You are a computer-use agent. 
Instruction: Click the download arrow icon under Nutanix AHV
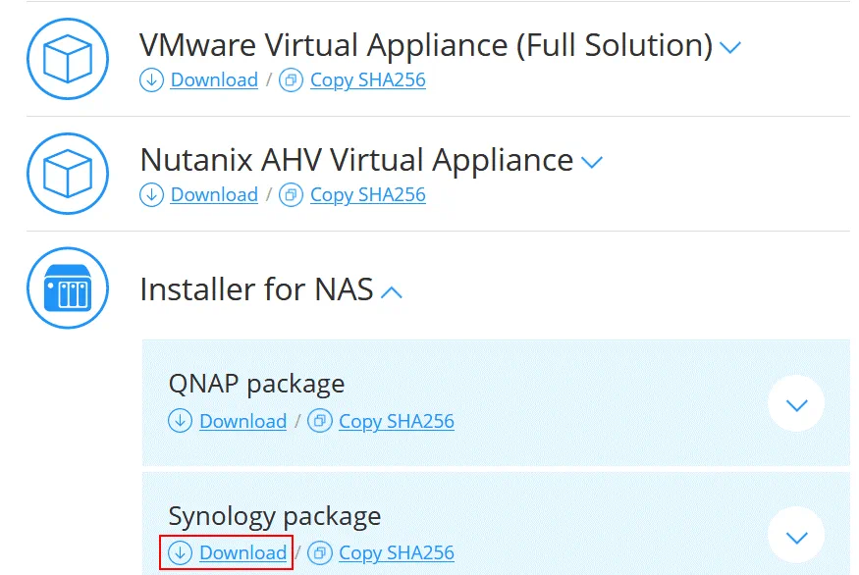151,195
